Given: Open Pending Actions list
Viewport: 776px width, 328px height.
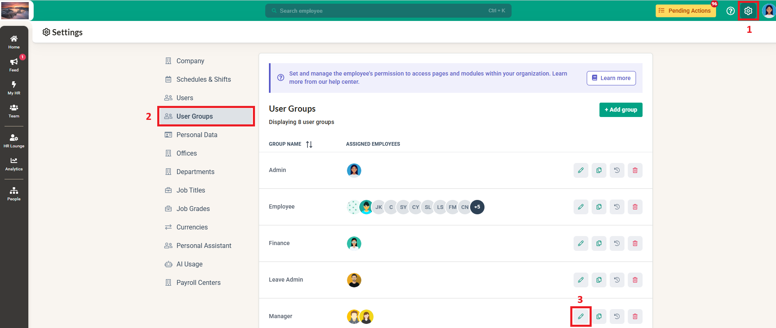Looking at the screenshot, I should click(x=685, y=11).
